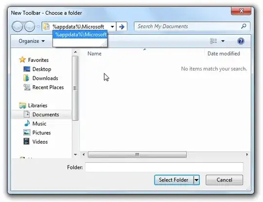Screen dimensions: 263x202
Task: Click the Go To blue arrow button
Action: pos(122,26)
